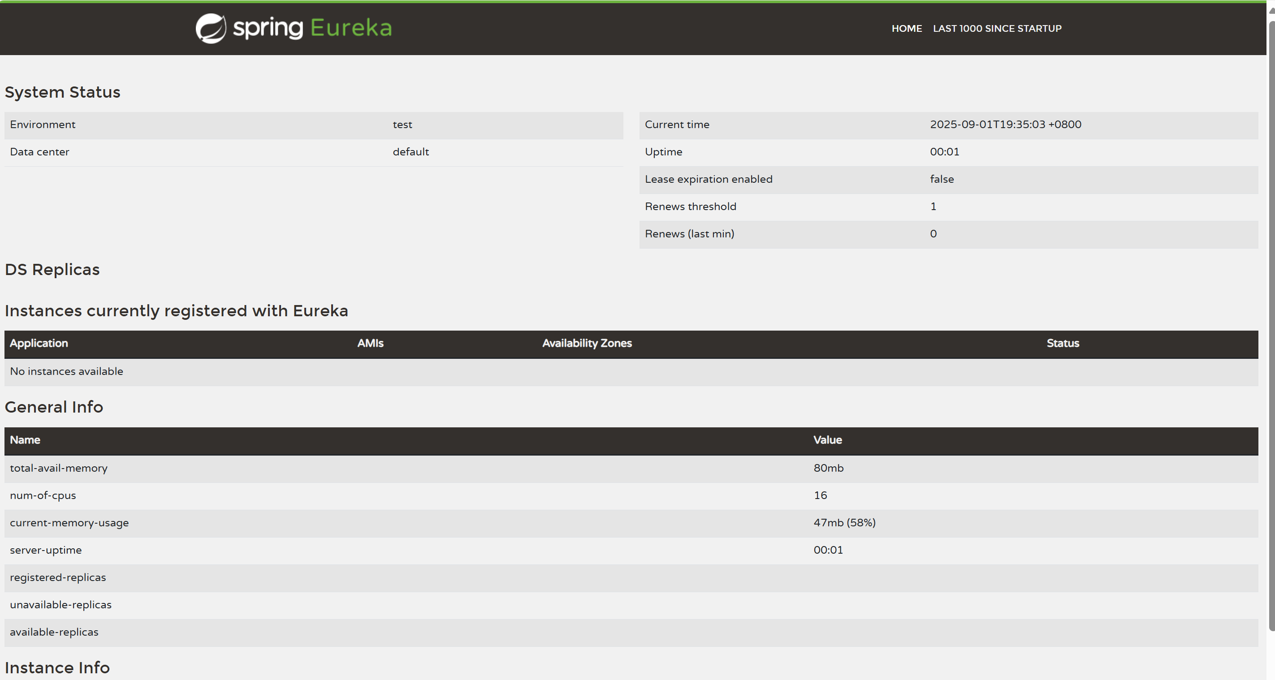
Task: Select Uptime value 00:01 in System Status
Action: click(944, 152)
